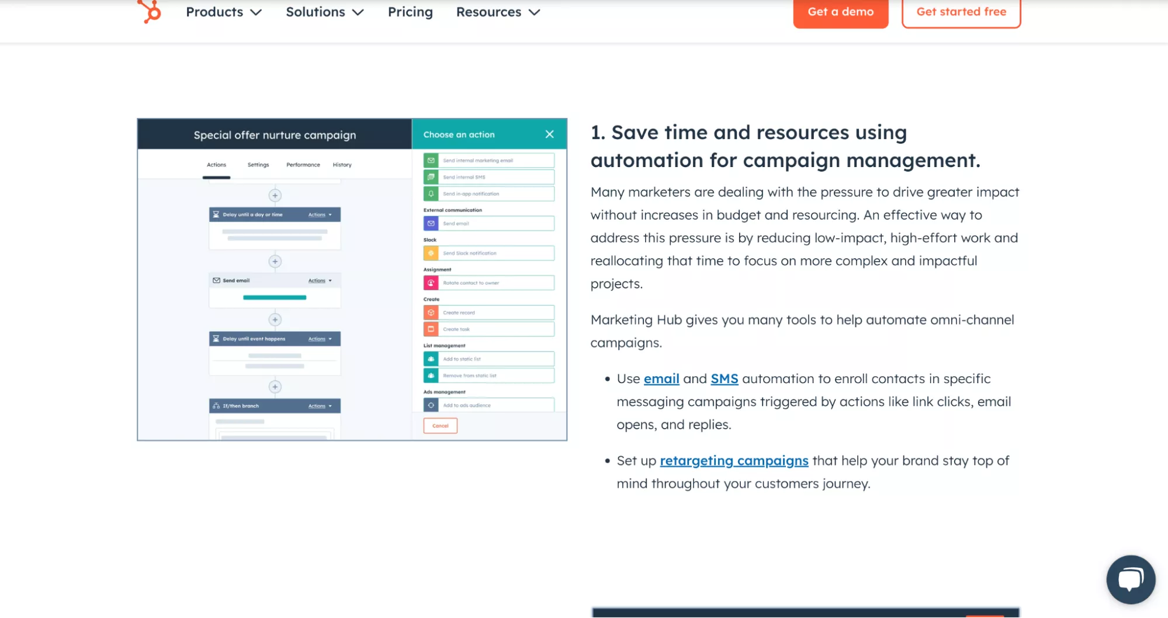
Task: Open Actions dropdown on Send email step
Action: point(320,281)
